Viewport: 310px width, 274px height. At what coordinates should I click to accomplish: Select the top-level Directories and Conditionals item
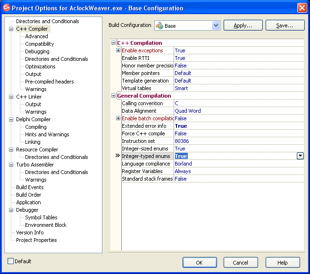(48, 21)
